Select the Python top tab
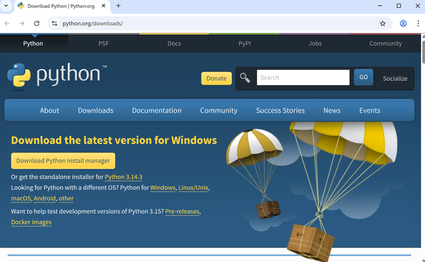Viewport: 425px width, 262px height. [33, 44]
